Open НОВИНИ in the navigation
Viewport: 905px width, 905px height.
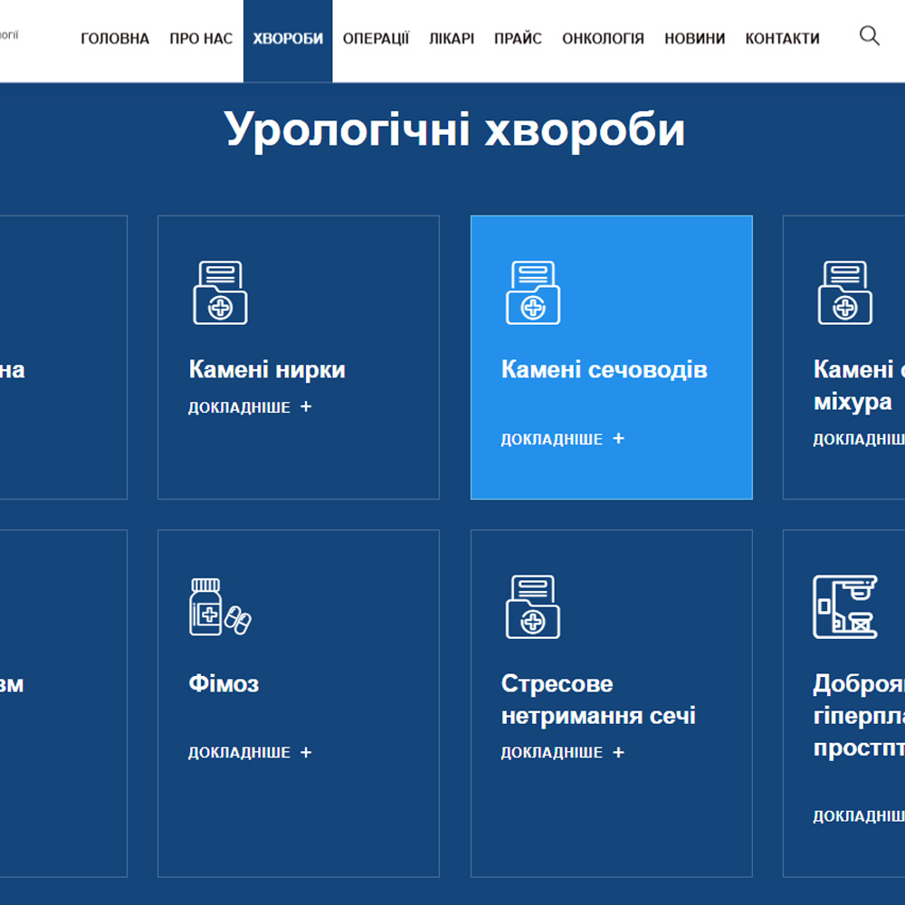(694, 38)
